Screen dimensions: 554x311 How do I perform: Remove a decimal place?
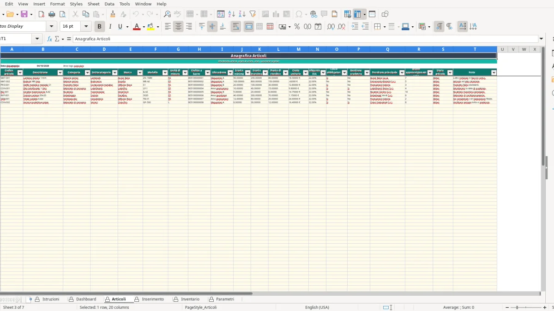[342, 27]
